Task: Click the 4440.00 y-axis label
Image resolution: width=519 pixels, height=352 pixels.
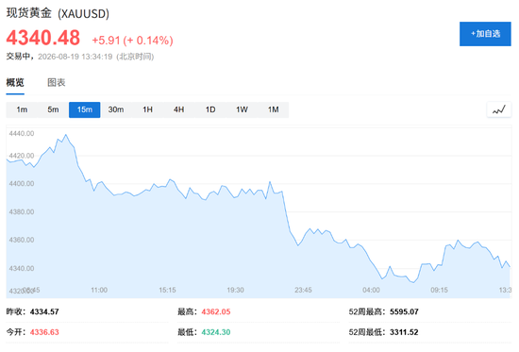Action: (22, 133)
